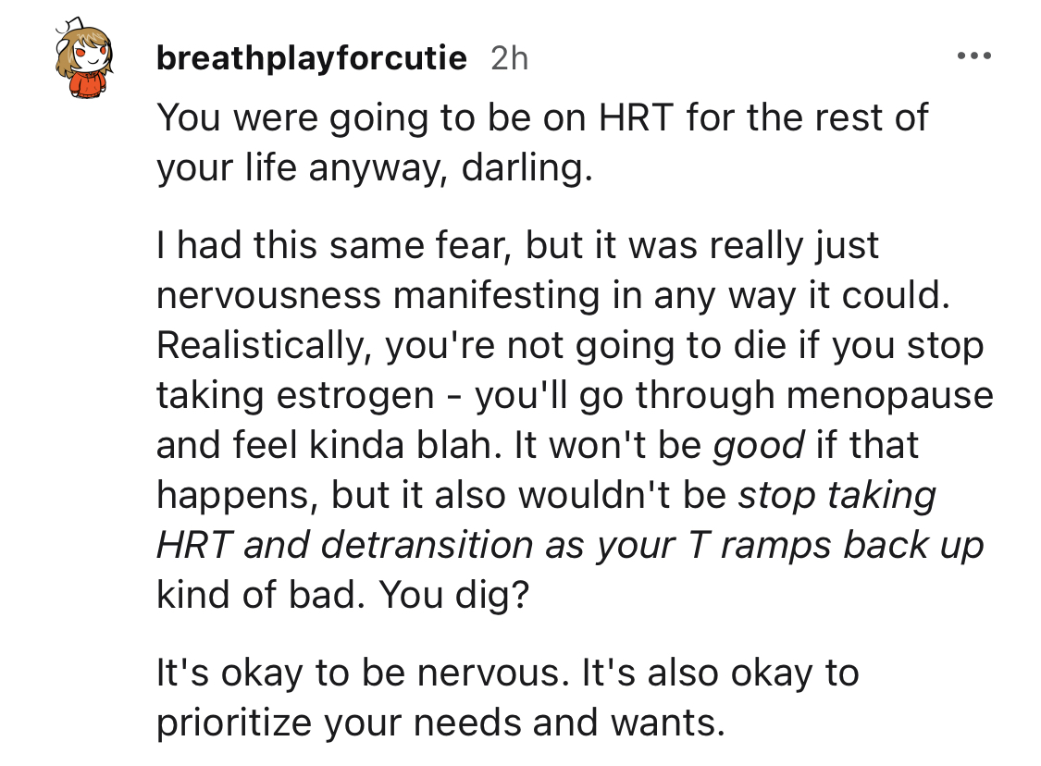This screenshot has height=766, width=1041.
Task: Tap the word 'darling.' in the comment
Action: coord(527,167)
